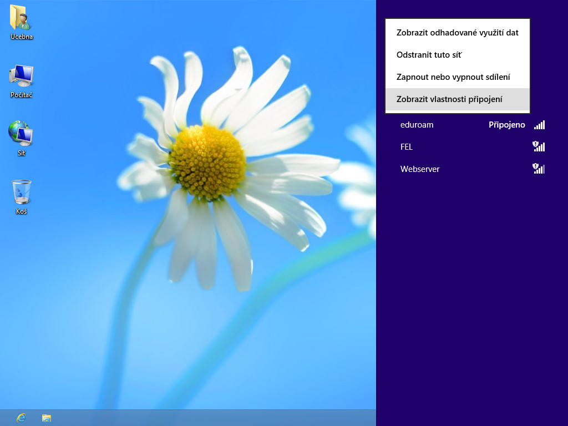Select the Webserver wireless network
This screenshot has width=568, height=426.
pos(473,169)
